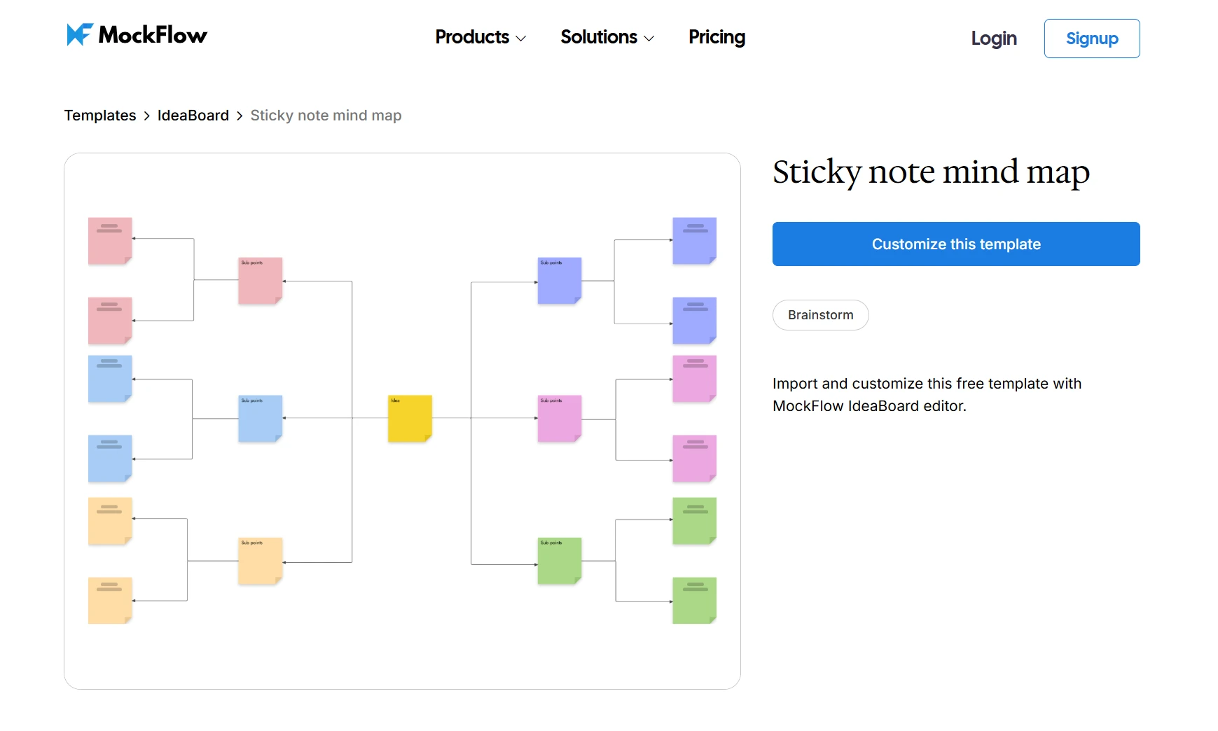Image resolution: width=1218 pixels, height=731 pixels.
Task: Select the Pricing menu item
Action: (x=717, y=37)
